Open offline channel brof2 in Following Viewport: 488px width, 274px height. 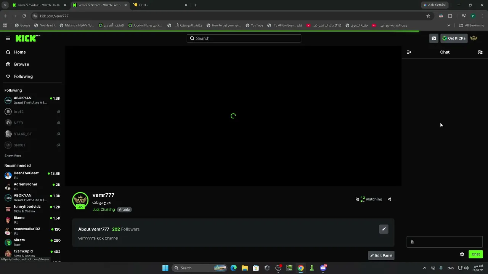click(x=32, y=112)
